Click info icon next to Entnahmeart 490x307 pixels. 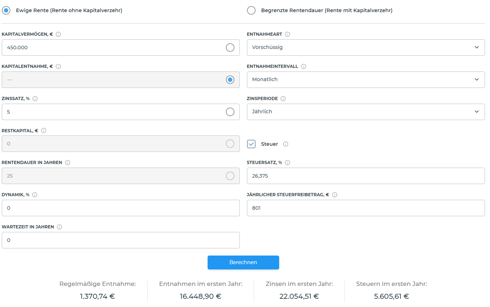[287, 34]
